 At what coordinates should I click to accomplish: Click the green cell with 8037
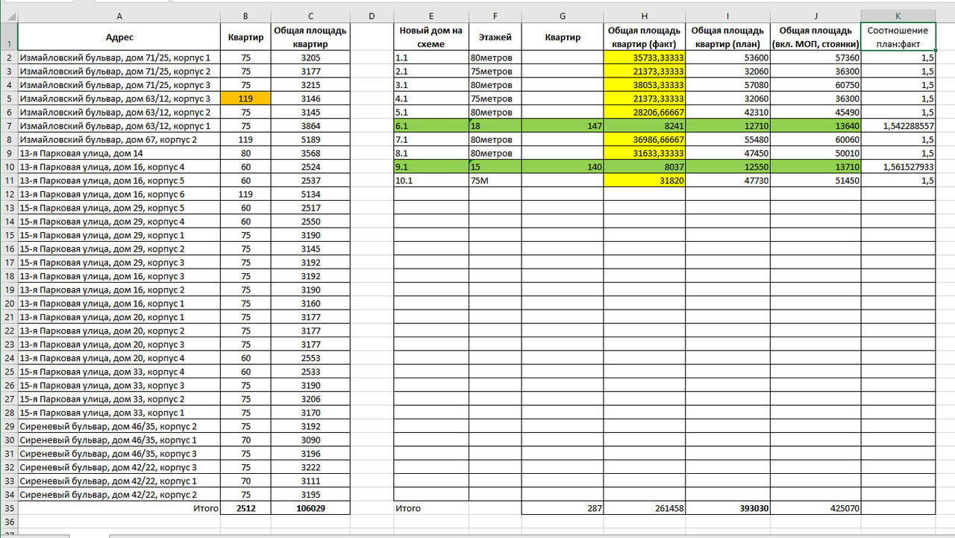tap(645, 166)
